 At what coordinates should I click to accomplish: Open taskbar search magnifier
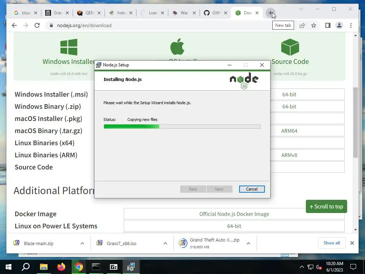[26, 267]
